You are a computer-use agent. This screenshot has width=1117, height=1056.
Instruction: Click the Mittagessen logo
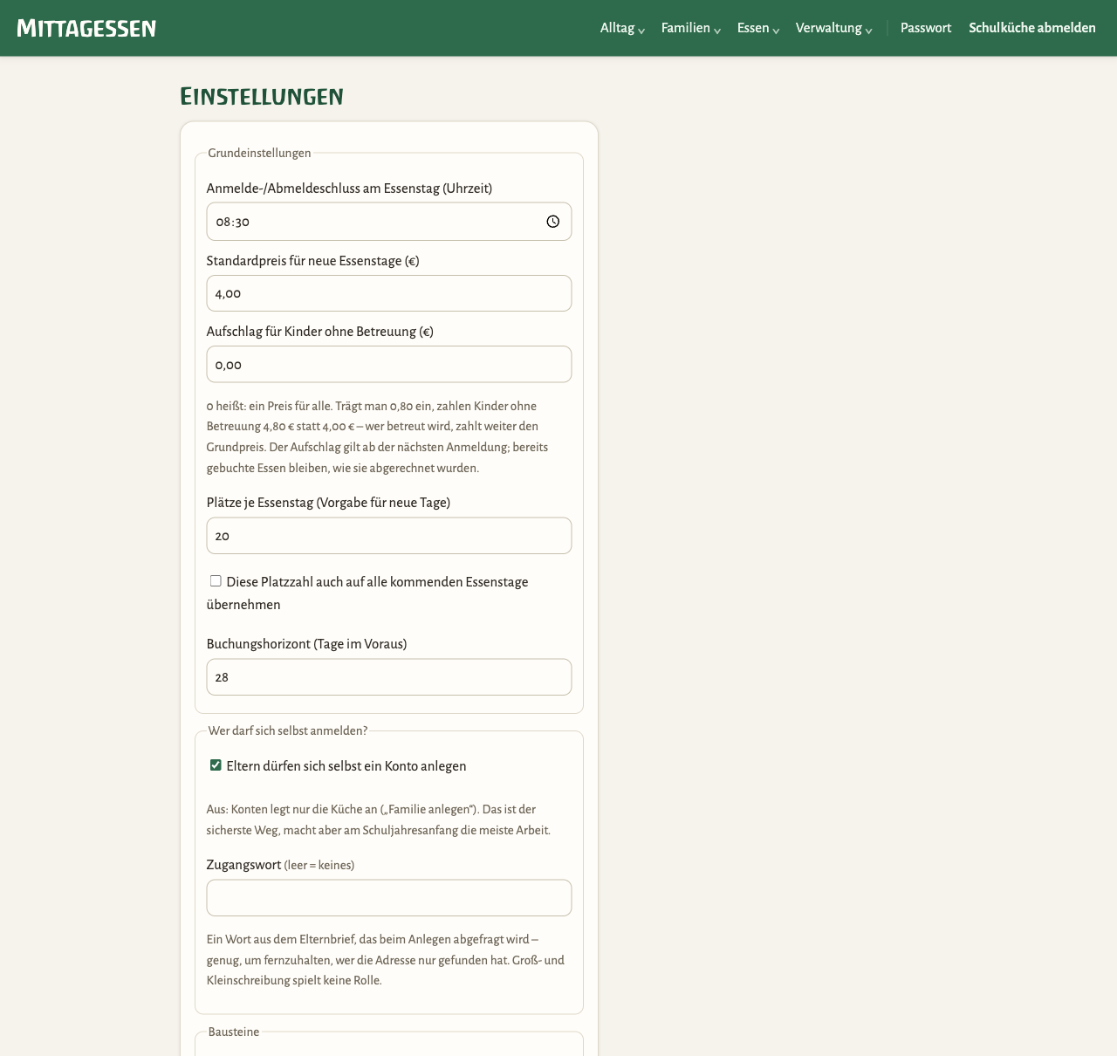point(86,28)
